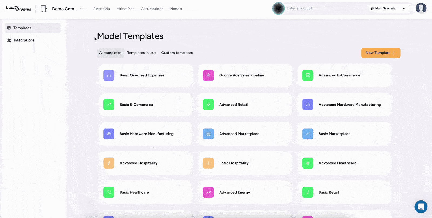
Task: Open the Basic Retail template
Action: coord(345,192)
